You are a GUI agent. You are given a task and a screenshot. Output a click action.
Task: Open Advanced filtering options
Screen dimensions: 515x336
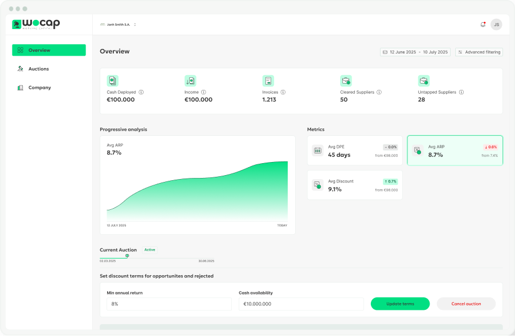click(479, 52)
